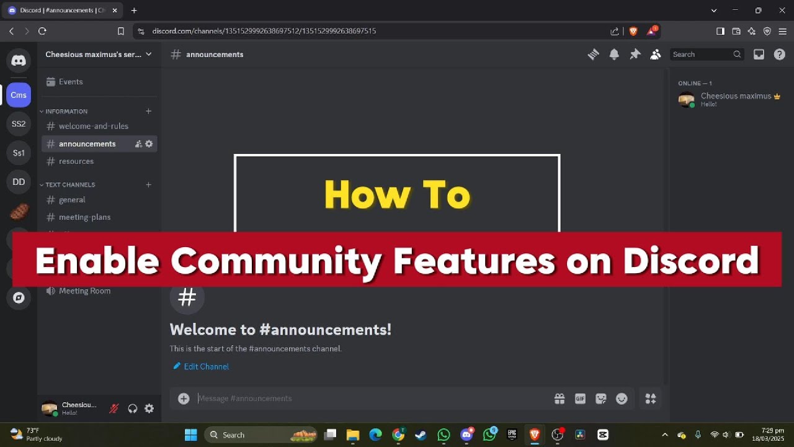The height and width of the screenshot is (447, 794).
Task: Add channel to Information category
Action: 148,111
